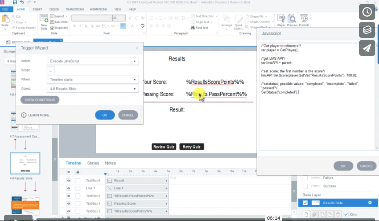Click the Script browse ellipsis button

point(51,70)
